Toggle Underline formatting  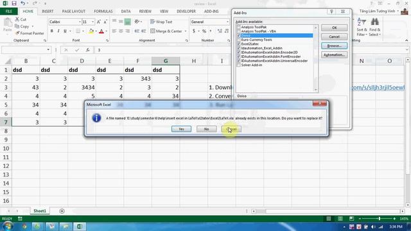coord(65,31)
